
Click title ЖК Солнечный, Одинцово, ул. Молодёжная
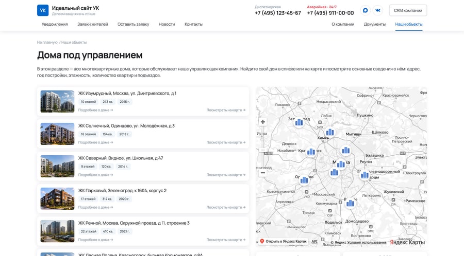click(x=126, y=125)
